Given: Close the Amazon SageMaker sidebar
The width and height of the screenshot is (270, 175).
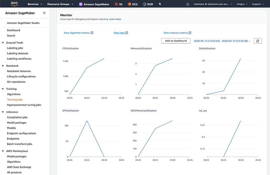Looking at the screenshot, I should click(x=44, y=13).
